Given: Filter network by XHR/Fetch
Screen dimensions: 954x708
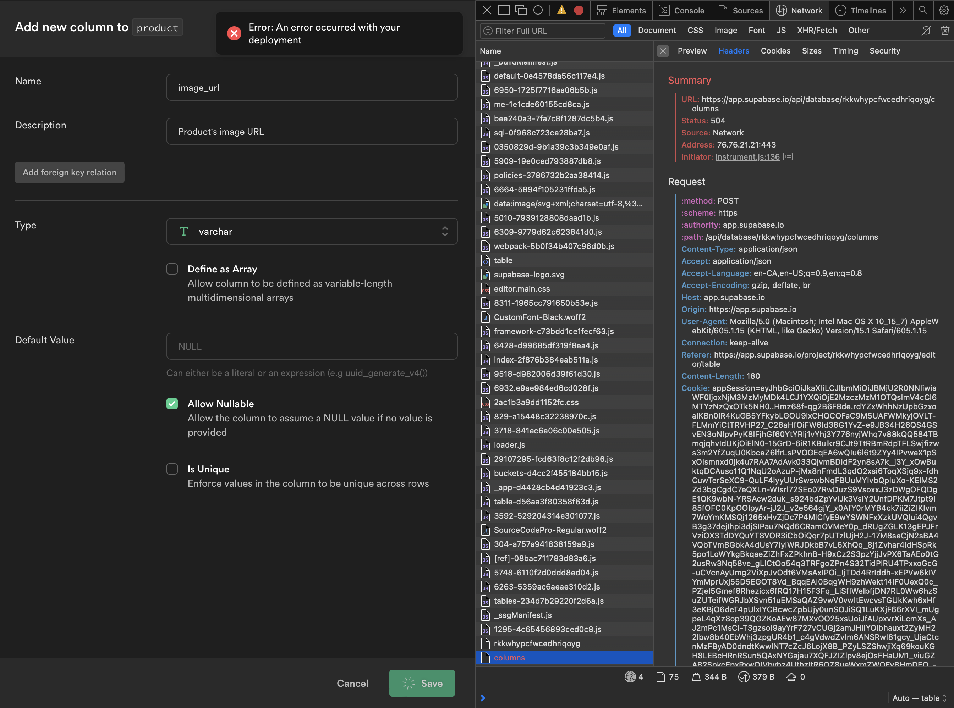Looking at the screenshot, I should click(817, 31).
